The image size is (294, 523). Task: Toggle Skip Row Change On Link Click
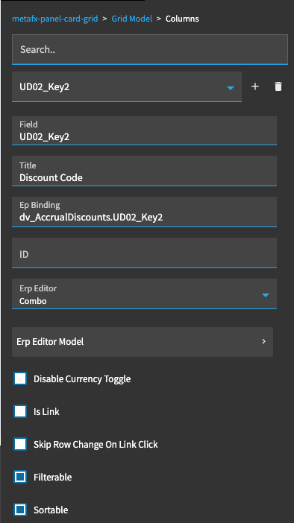[20, 444]
